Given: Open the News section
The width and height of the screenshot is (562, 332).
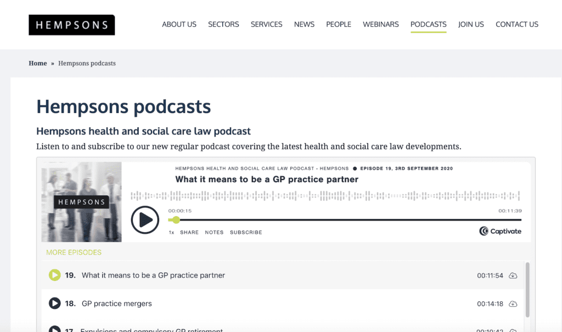Looking at the screenshot, I should pos(304,24).
